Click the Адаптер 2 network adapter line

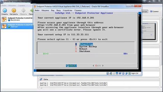[73, 85]
